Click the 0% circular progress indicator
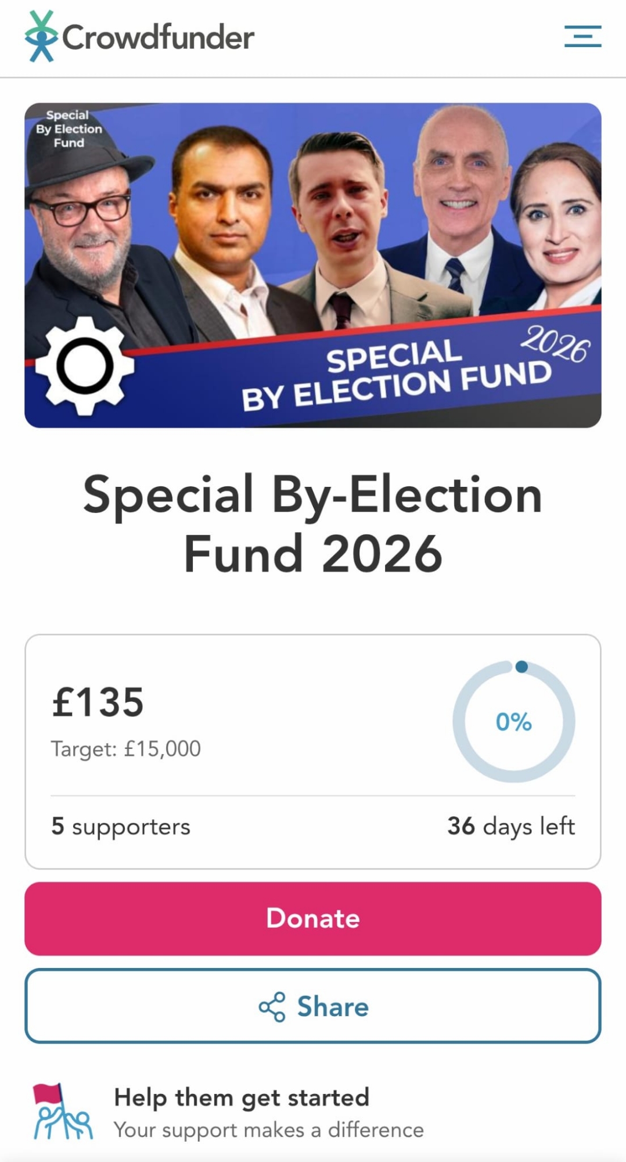Image resolution: width=626 pixels, height=1162 pixels. point(514,722)
